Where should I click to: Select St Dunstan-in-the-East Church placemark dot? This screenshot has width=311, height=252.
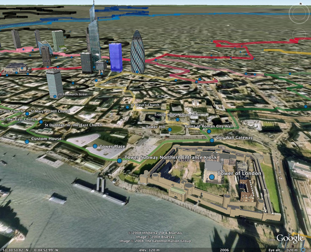coord(41,122)
